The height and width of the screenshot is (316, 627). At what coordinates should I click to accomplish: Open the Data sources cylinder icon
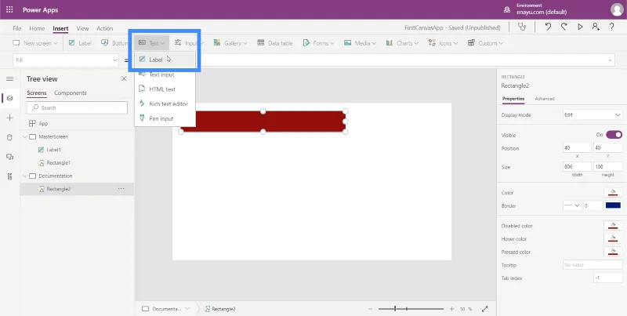click(x=10, y=137)
